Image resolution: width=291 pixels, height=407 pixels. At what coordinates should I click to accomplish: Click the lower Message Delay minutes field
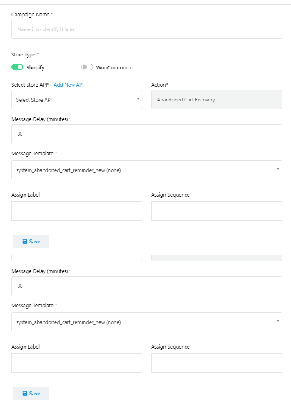click(146, 286)
